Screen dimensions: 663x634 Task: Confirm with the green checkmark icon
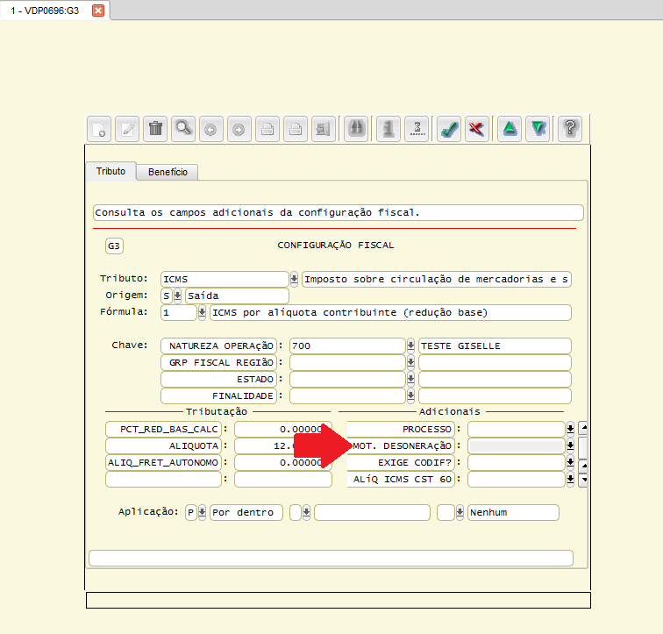(449, 129)
